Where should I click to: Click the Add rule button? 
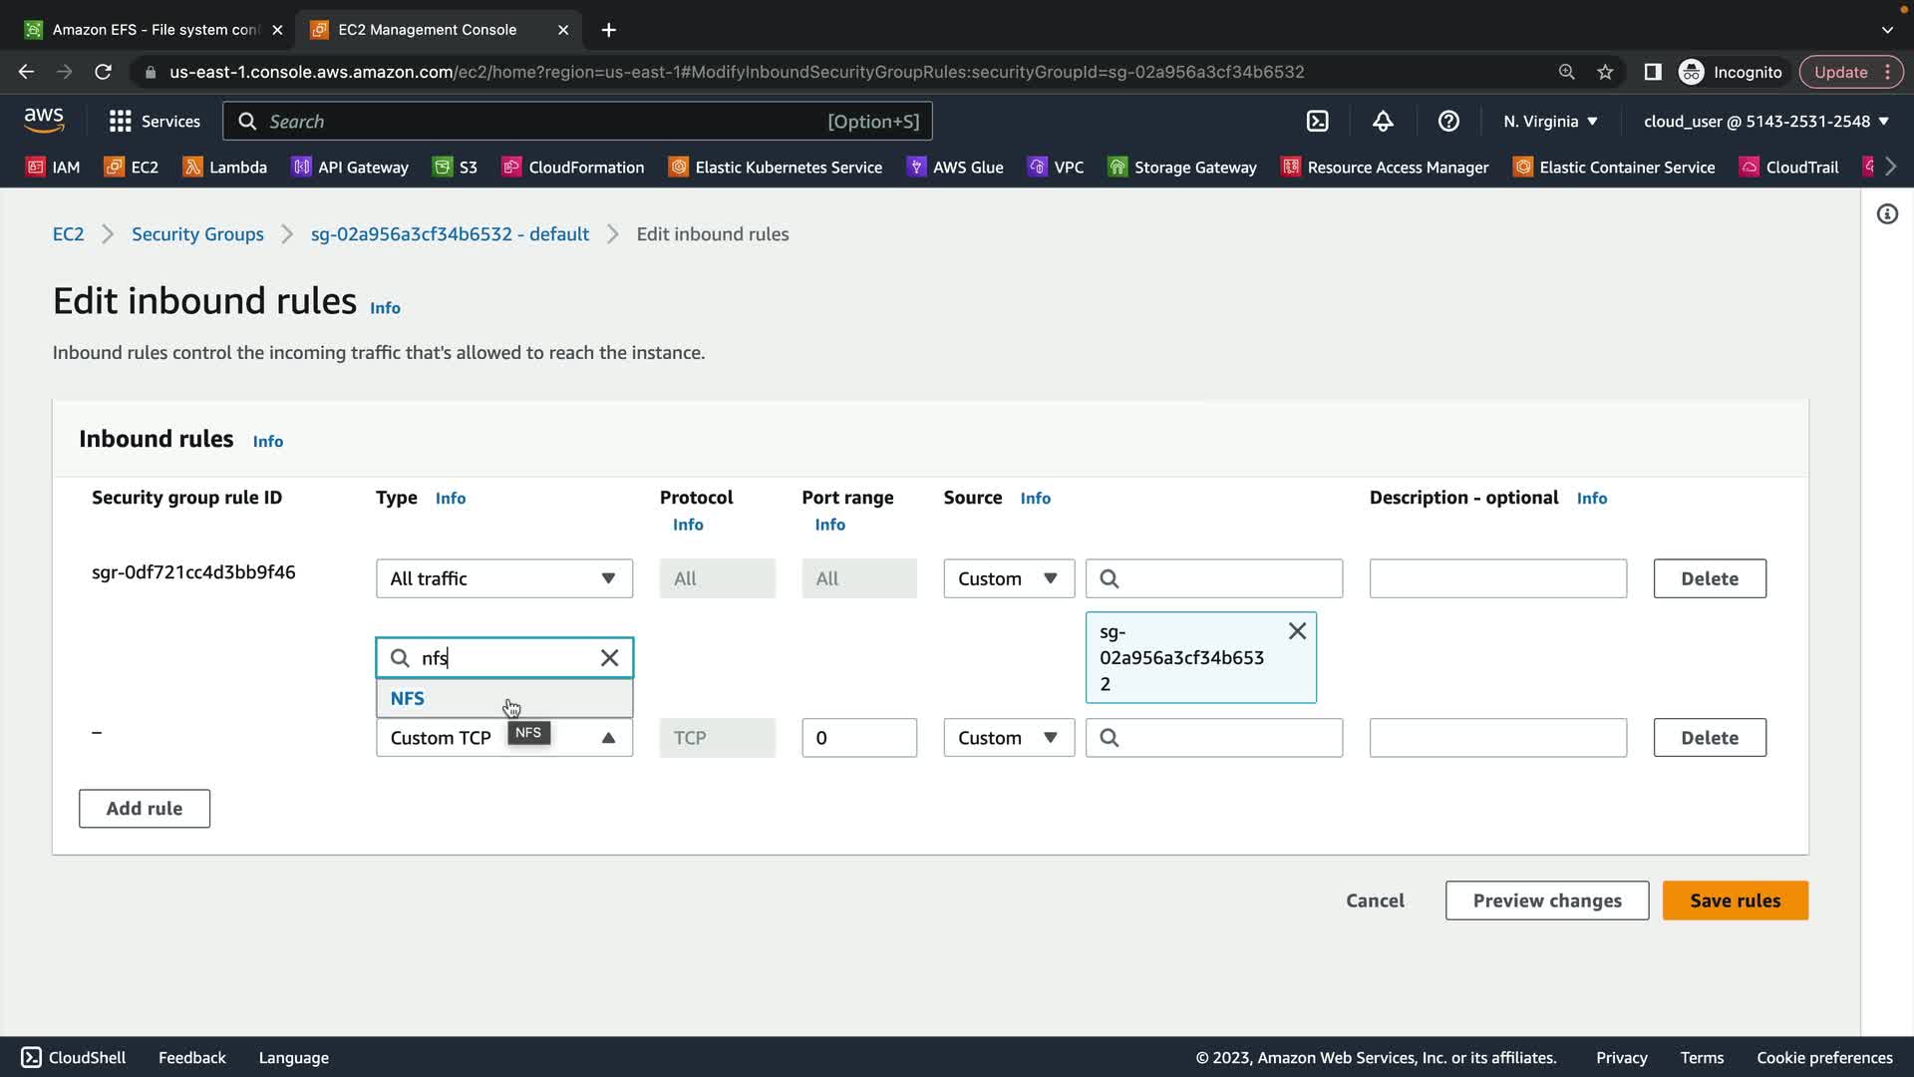tap(145, 809)
